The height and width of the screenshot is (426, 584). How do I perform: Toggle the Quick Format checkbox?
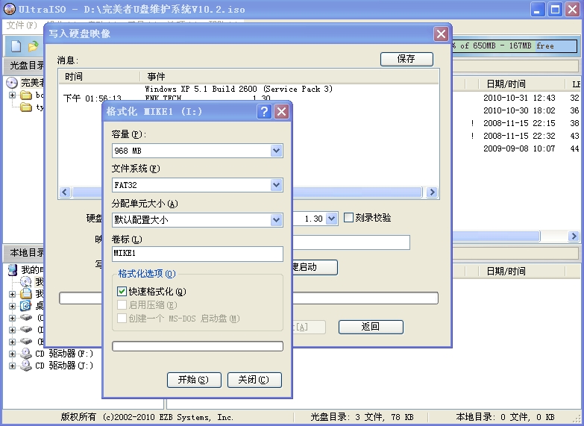(x=122, y=291)
